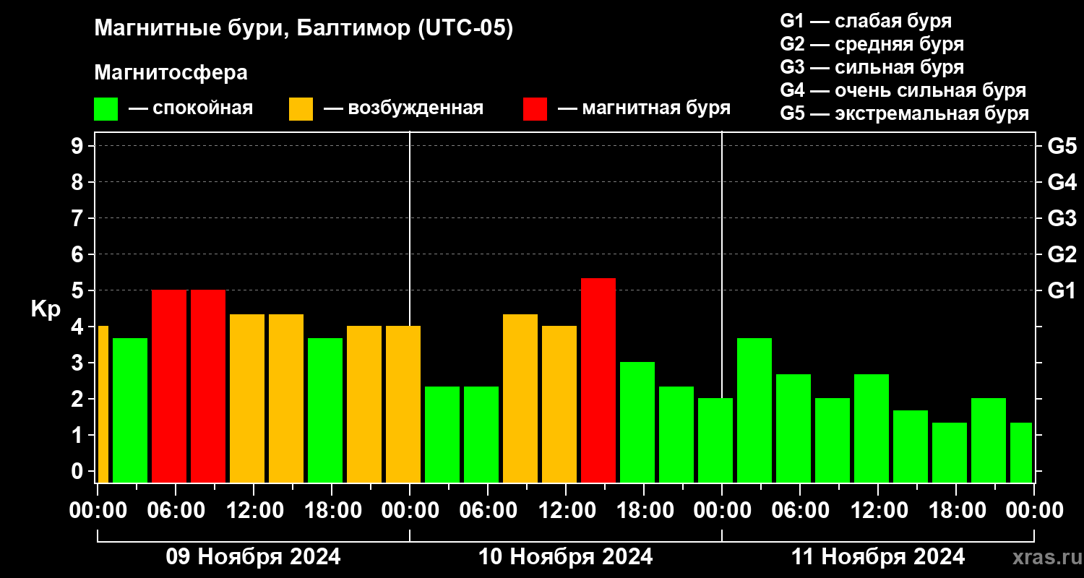The image size is (1084, 578).
Task: Click the 12:00 time label for 10 November
Action: coord(566,511)
